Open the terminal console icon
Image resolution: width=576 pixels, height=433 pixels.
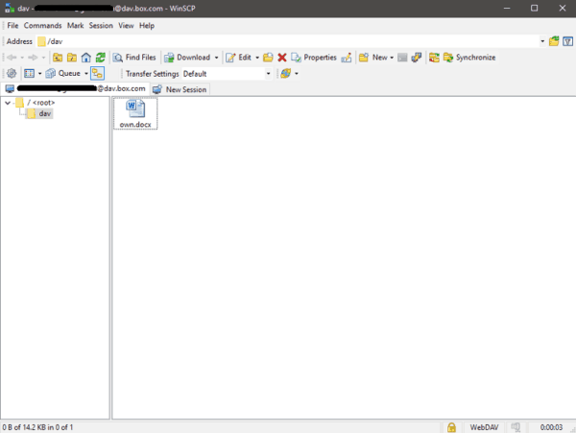pyautogui.click(x=403, y=58)
